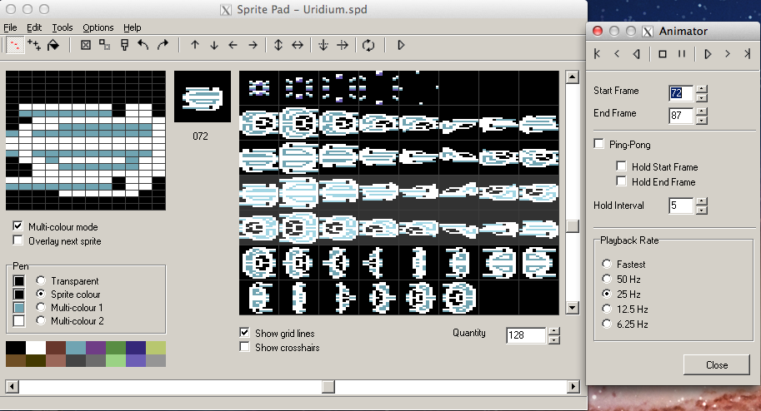The image size is (761, 411).
Task: Open the Help menu
Action: click(x=132, y=27)
